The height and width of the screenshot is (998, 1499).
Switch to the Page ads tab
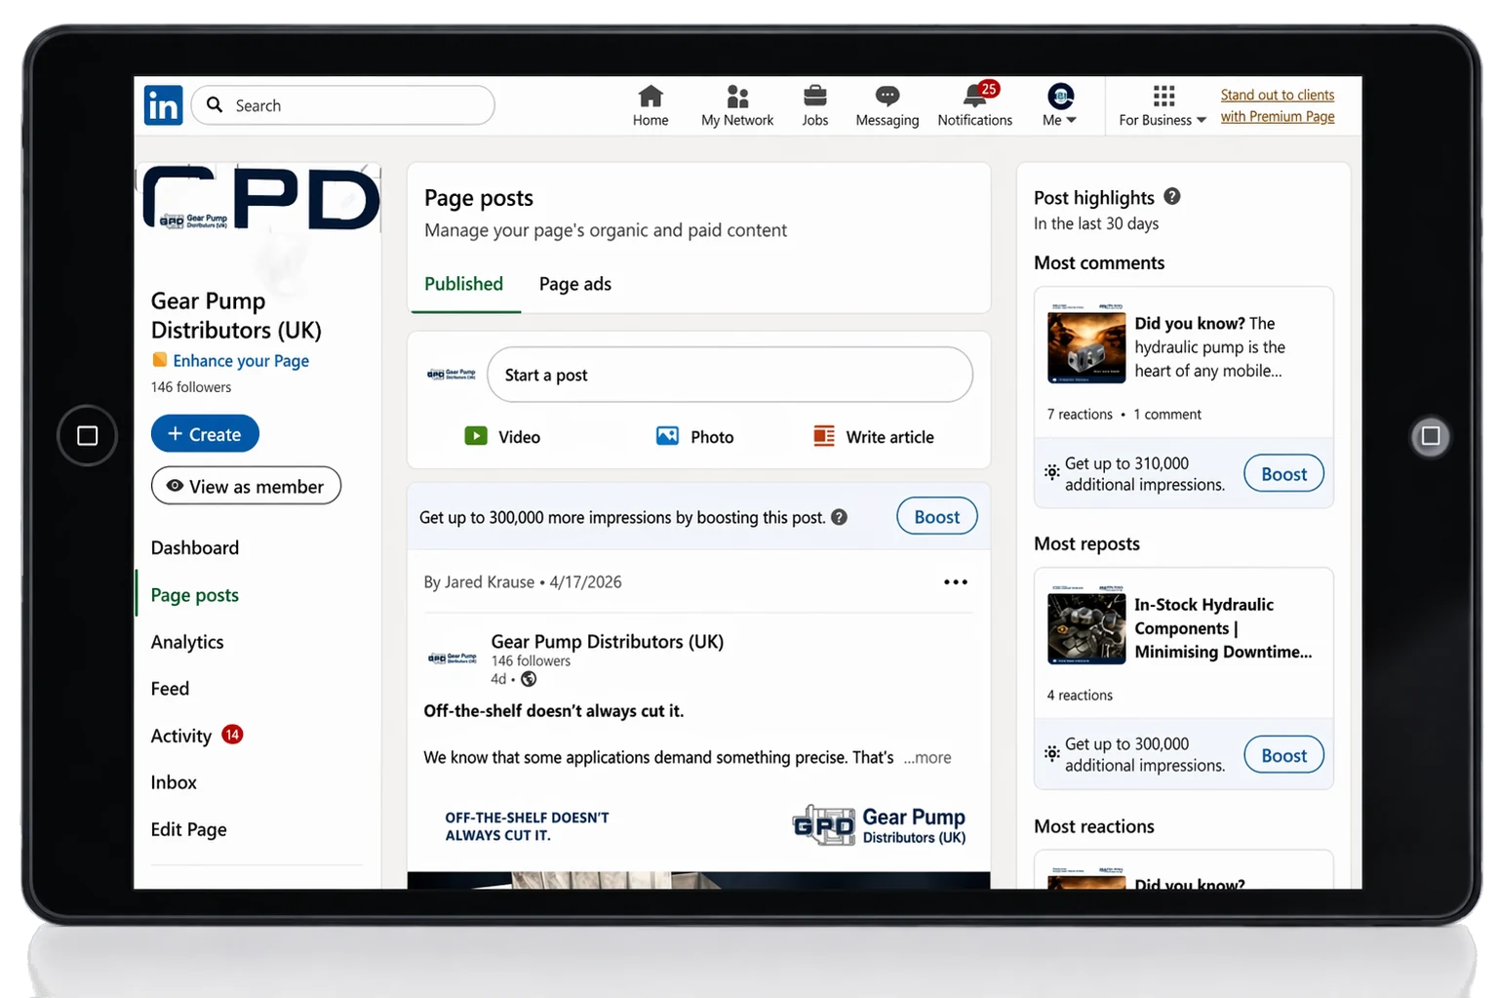point(575,284)
